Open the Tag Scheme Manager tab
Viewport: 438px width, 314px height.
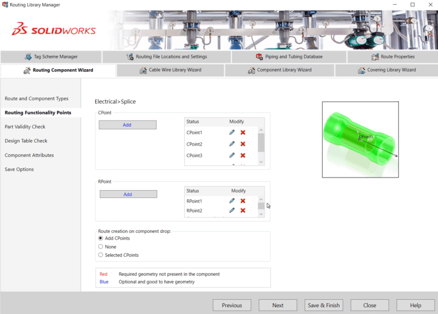pos(51,57)
